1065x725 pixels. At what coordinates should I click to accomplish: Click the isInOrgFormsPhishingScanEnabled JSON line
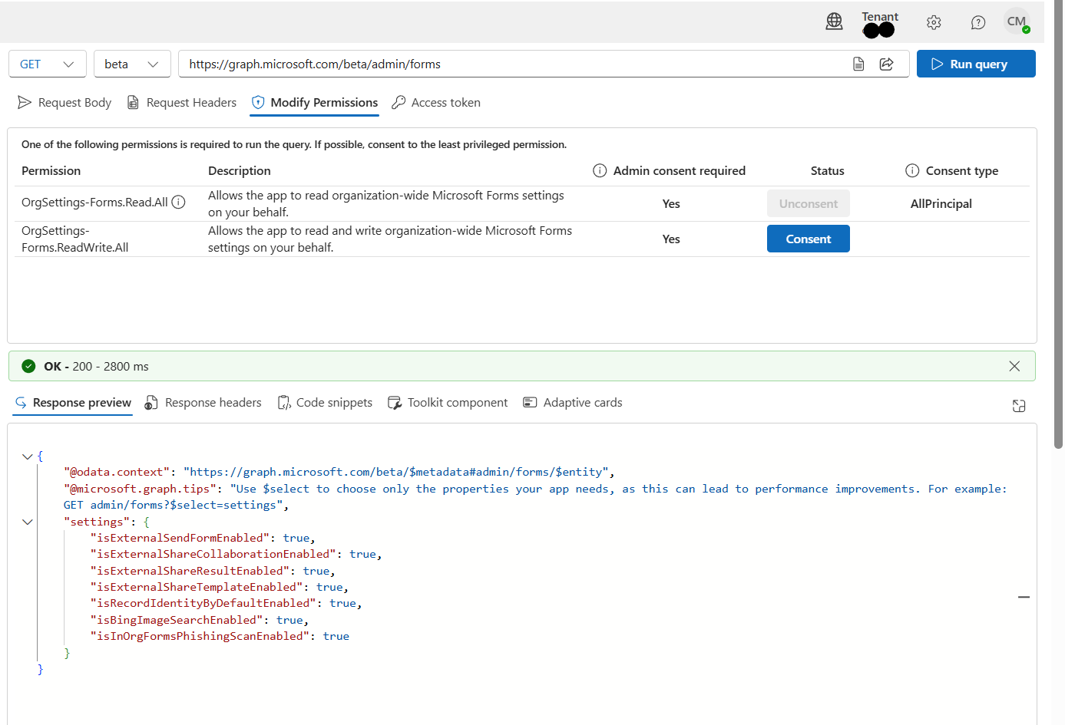(220, 636)
